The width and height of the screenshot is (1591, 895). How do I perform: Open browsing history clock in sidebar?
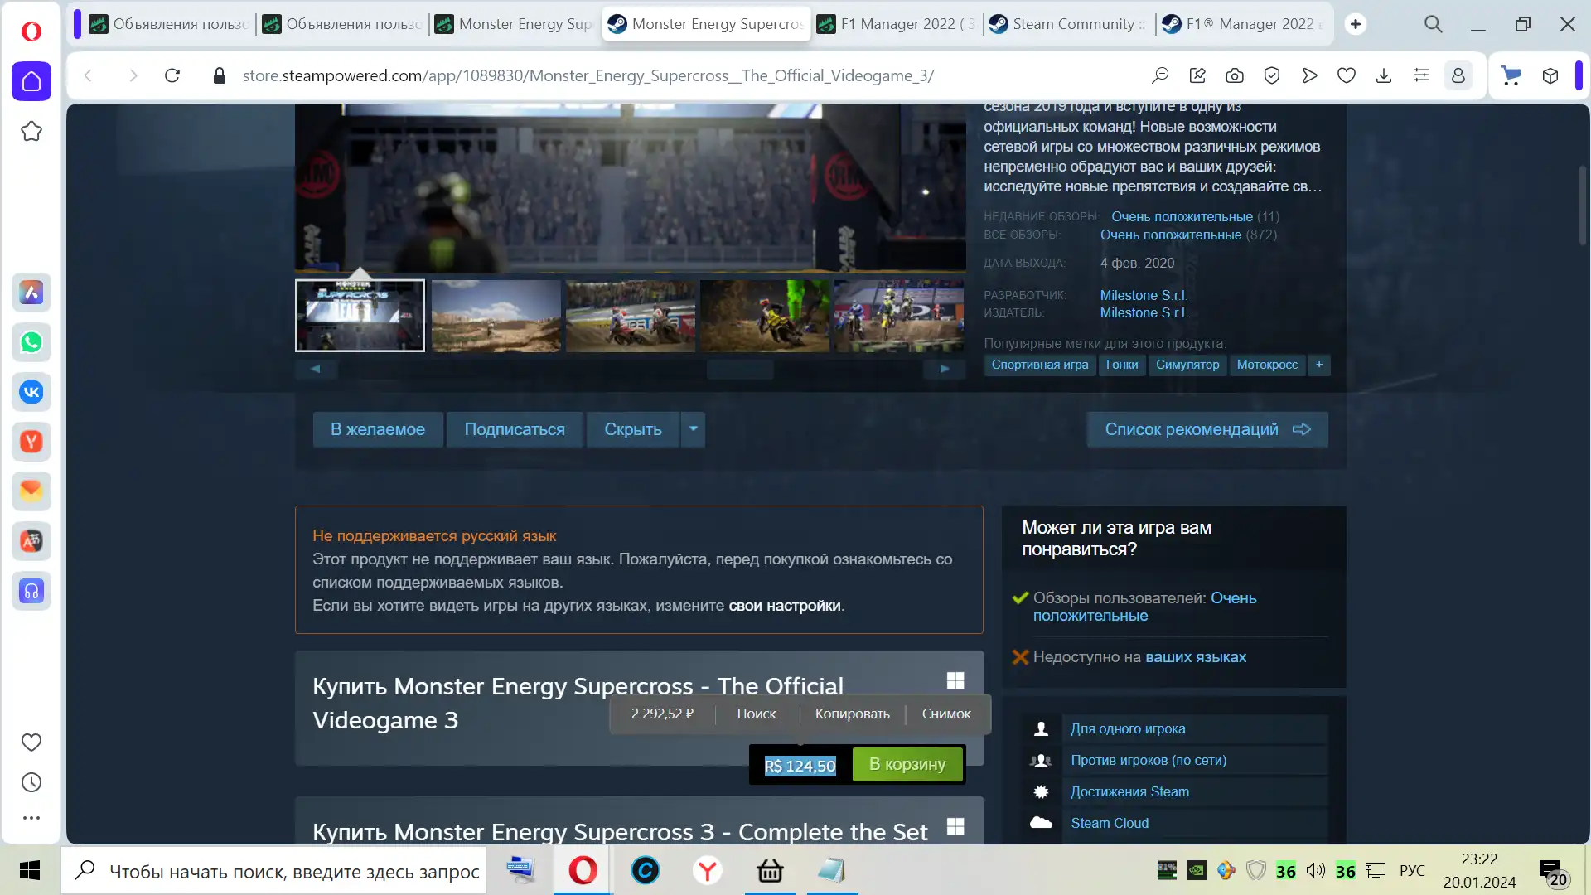click(31, 782)
